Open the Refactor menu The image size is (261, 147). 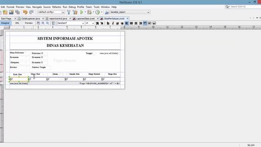click(x=57, y=7)
